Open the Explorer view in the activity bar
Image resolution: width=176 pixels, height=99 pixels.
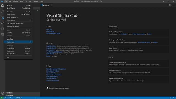click(x=2, y=6)
